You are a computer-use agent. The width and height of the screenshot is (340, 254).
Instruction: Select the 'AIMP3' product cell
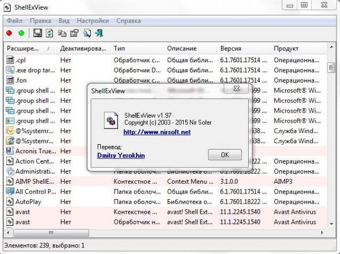point(283,181)
